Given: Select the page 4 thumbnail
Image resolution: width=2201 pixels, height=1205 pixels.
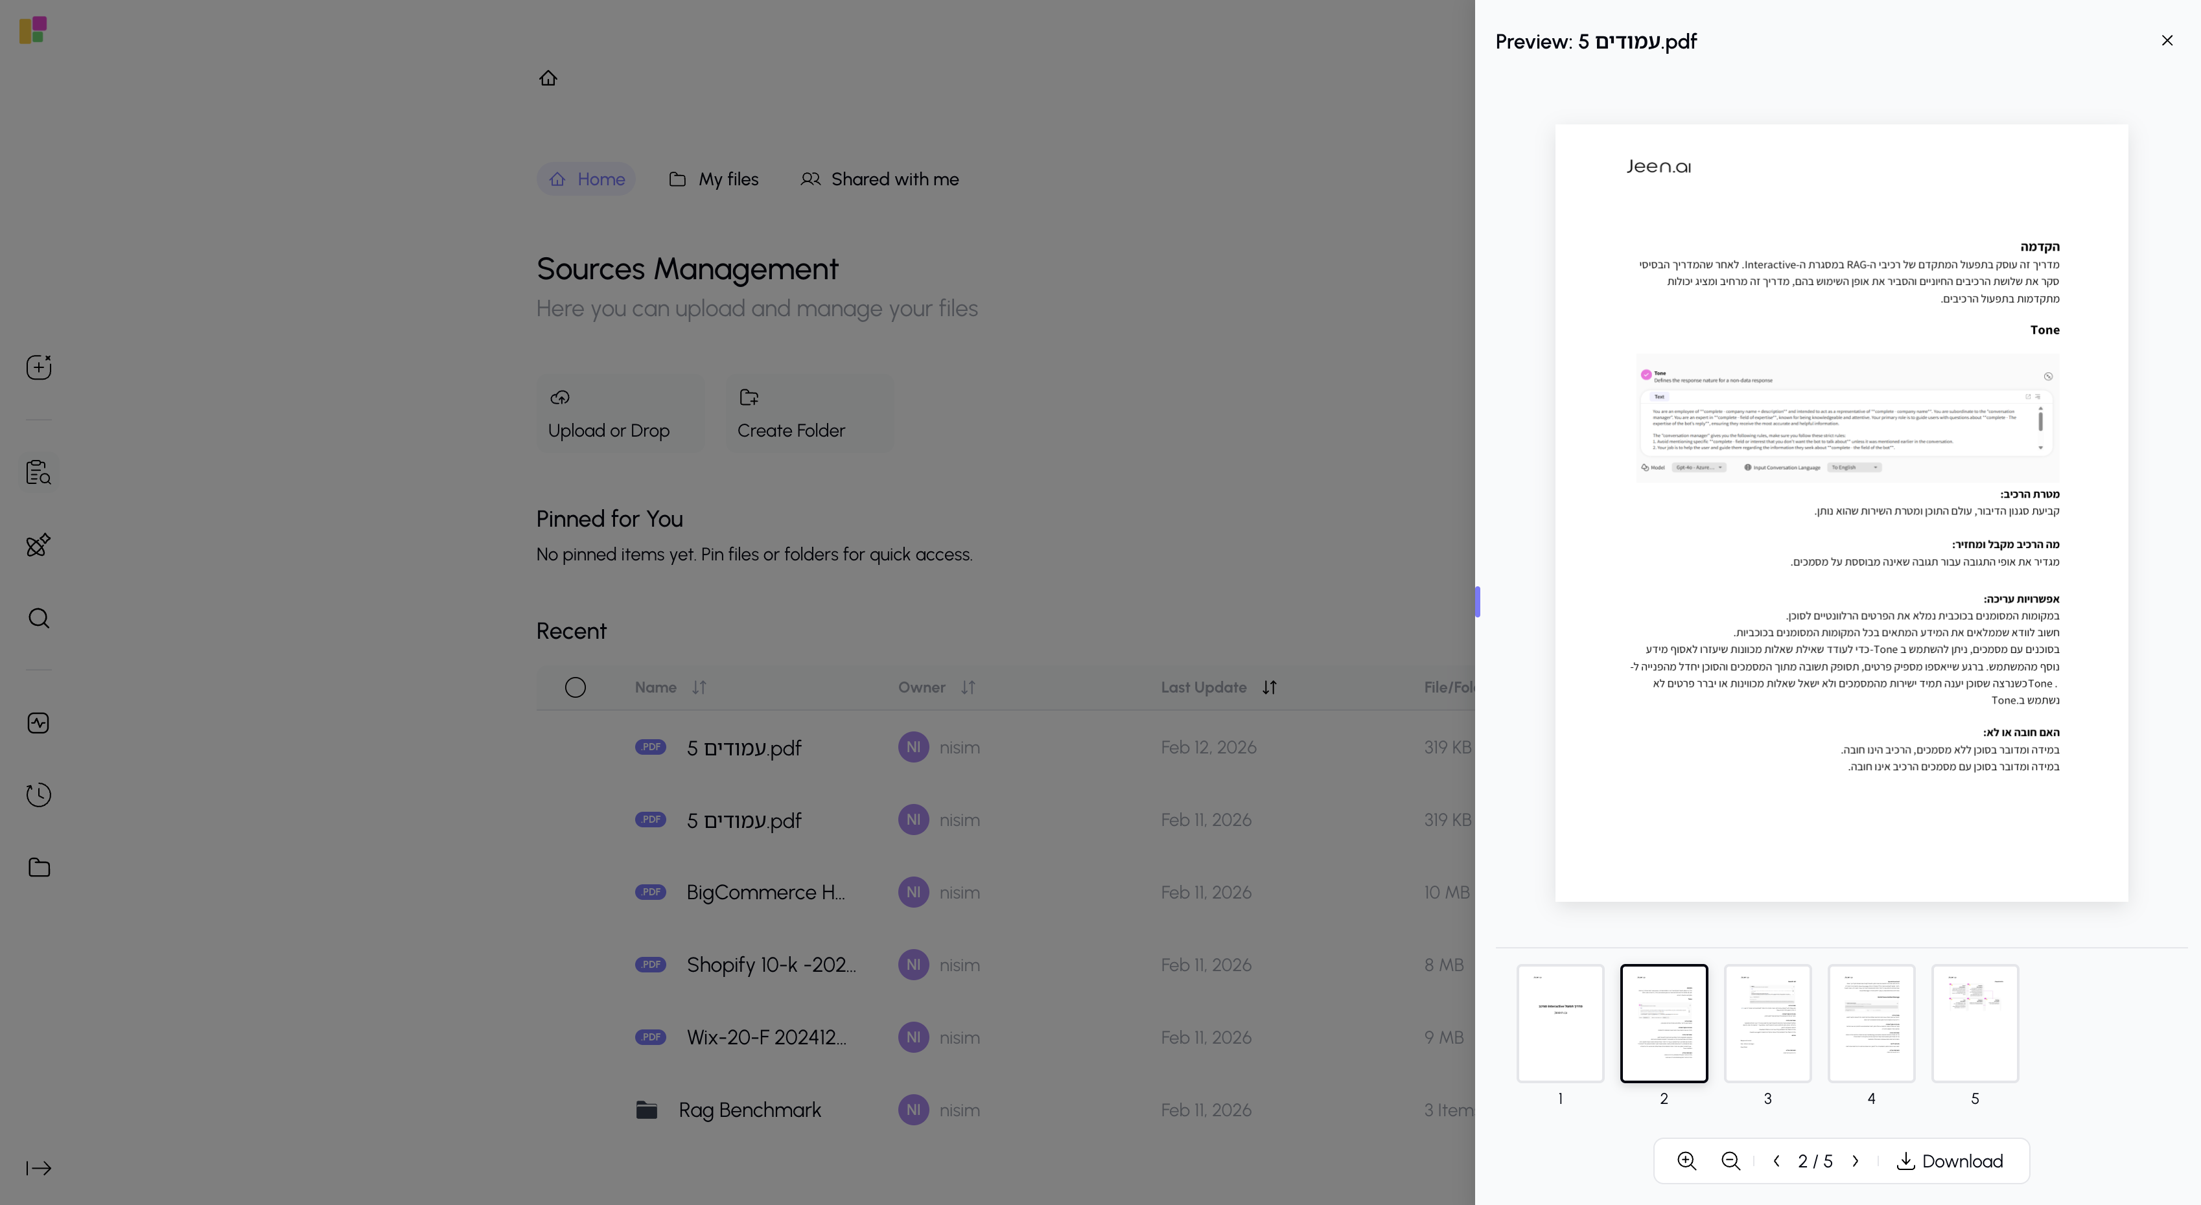Looking at the screenshot, I should pyautogui.click(x=1870, y=1023).
